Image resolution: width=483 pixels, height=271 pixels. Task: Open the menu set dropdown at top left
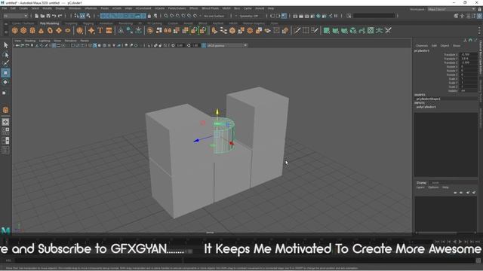point(15,16)
